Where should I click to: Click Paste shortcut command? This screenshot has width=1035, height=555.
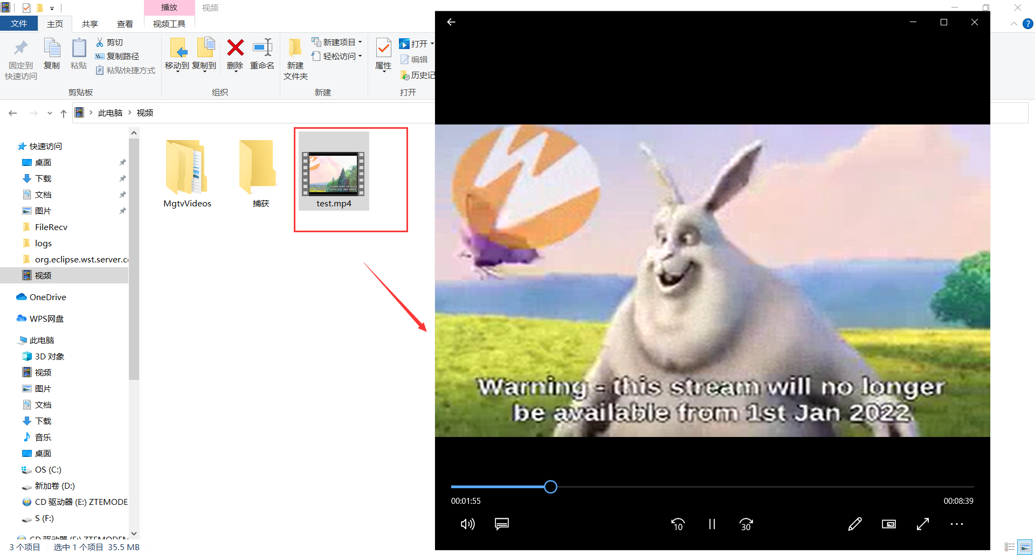pyautogui.click(x=126, y=70)
